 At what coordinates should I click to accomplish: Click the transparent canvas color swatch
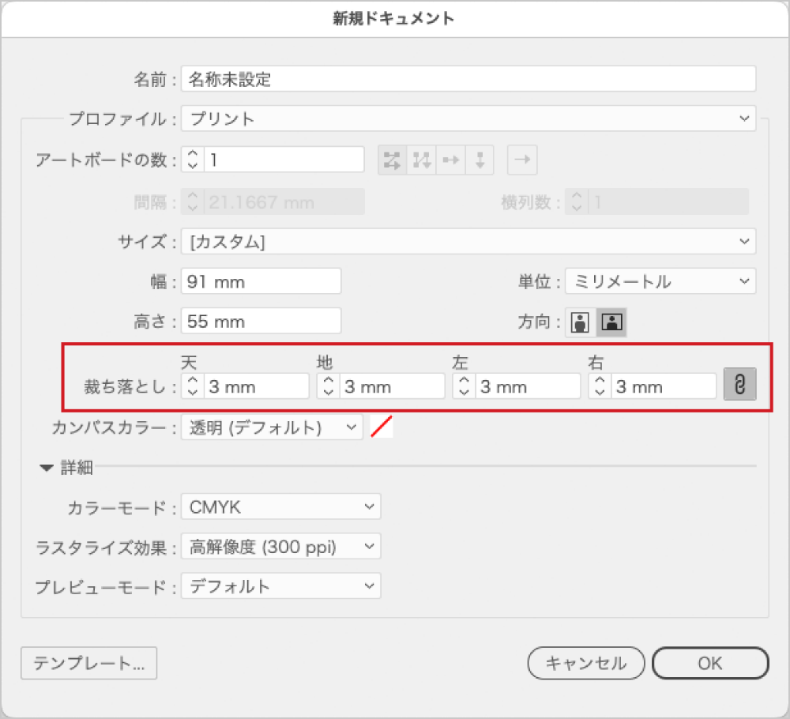tap(382, 426)
